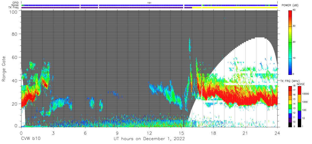This screenshot has height=144, width=312.
Task: Click the '9' label on TX frequency scale
Action: click(294, 126)
